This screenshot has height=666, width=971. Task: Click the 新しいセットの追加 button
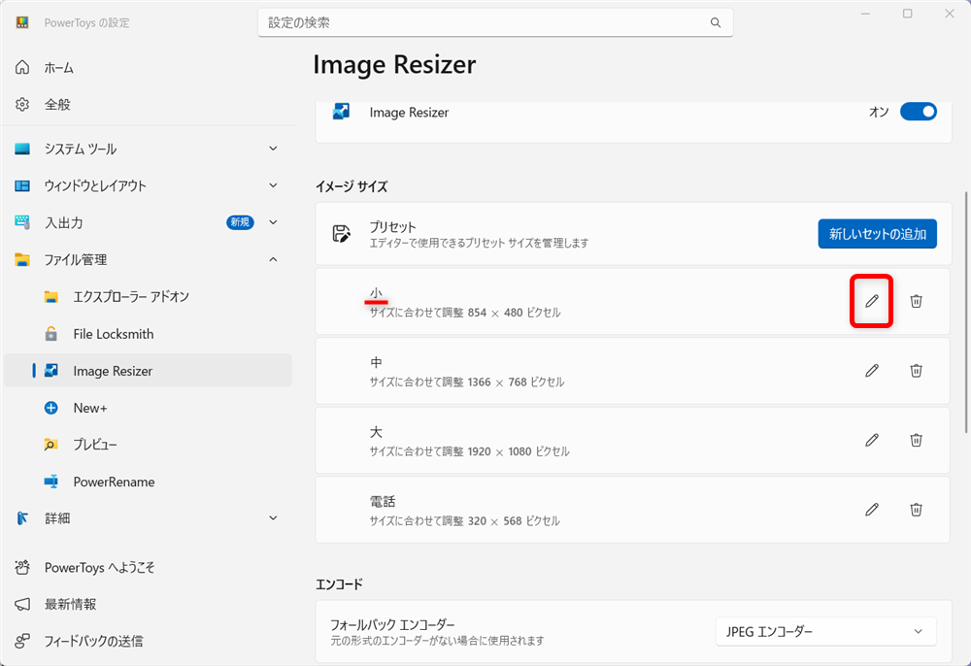tap(877, 233)
